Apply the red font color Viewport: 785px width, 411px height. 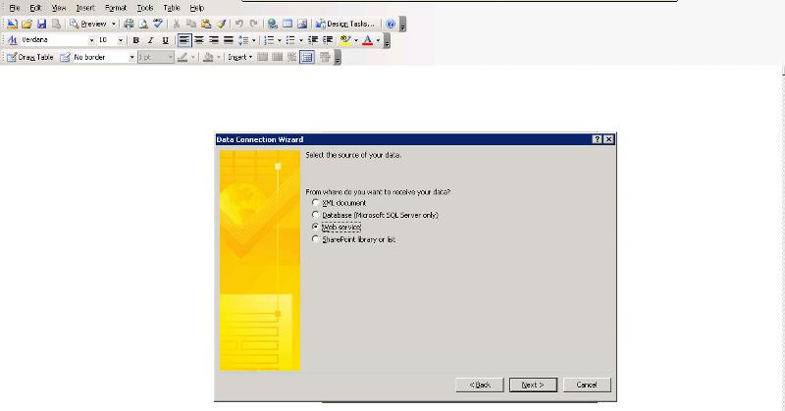click(367, 40)
